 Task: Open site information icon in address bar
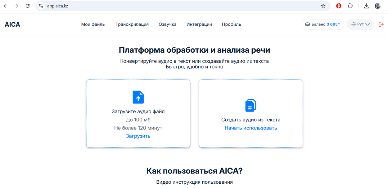point(41,6)
